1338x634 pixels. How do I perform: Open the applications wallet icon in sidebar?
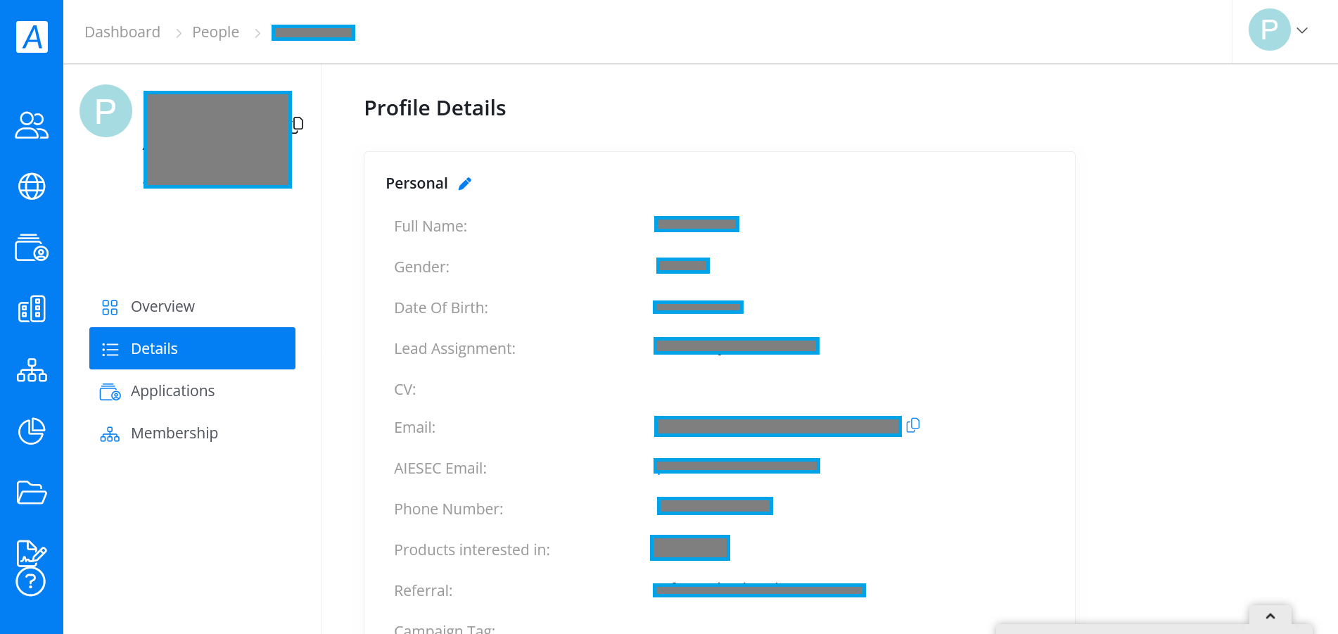32,248
